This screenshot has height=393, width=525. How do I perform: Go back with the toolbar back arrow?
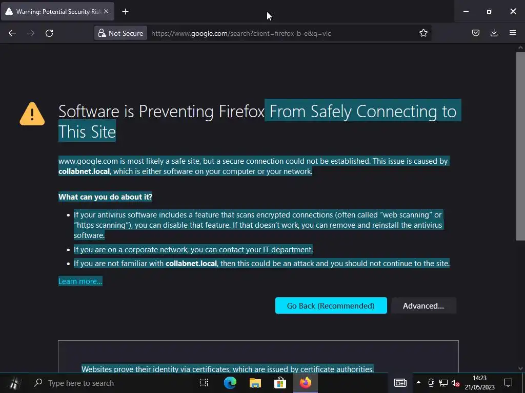(12, 33)
